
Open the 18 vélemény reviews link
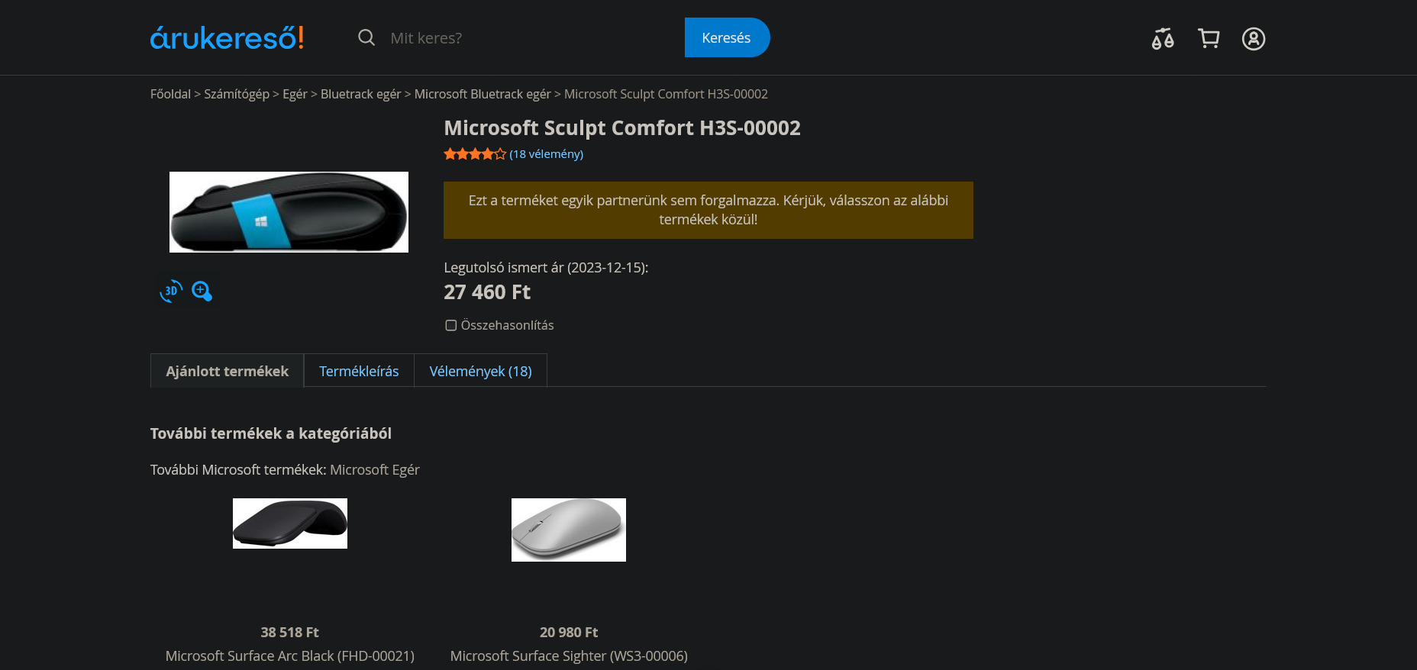[x=547, y=154]
